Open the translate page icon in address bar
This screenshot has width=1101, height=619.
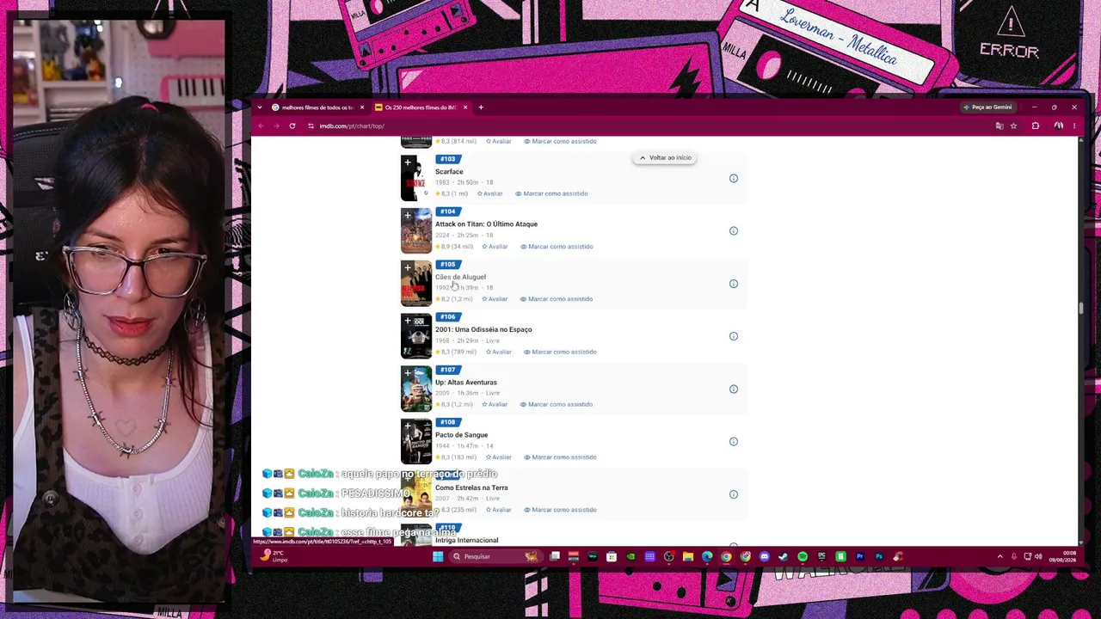(999, 126)
